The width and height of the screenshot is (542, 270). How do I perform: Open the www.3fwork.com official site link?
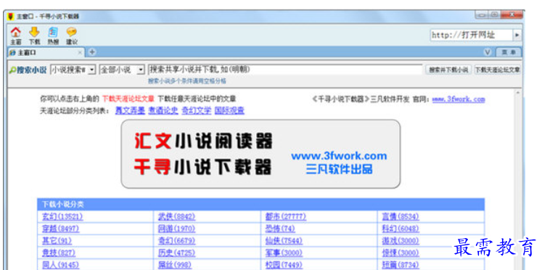coord(459,99)
